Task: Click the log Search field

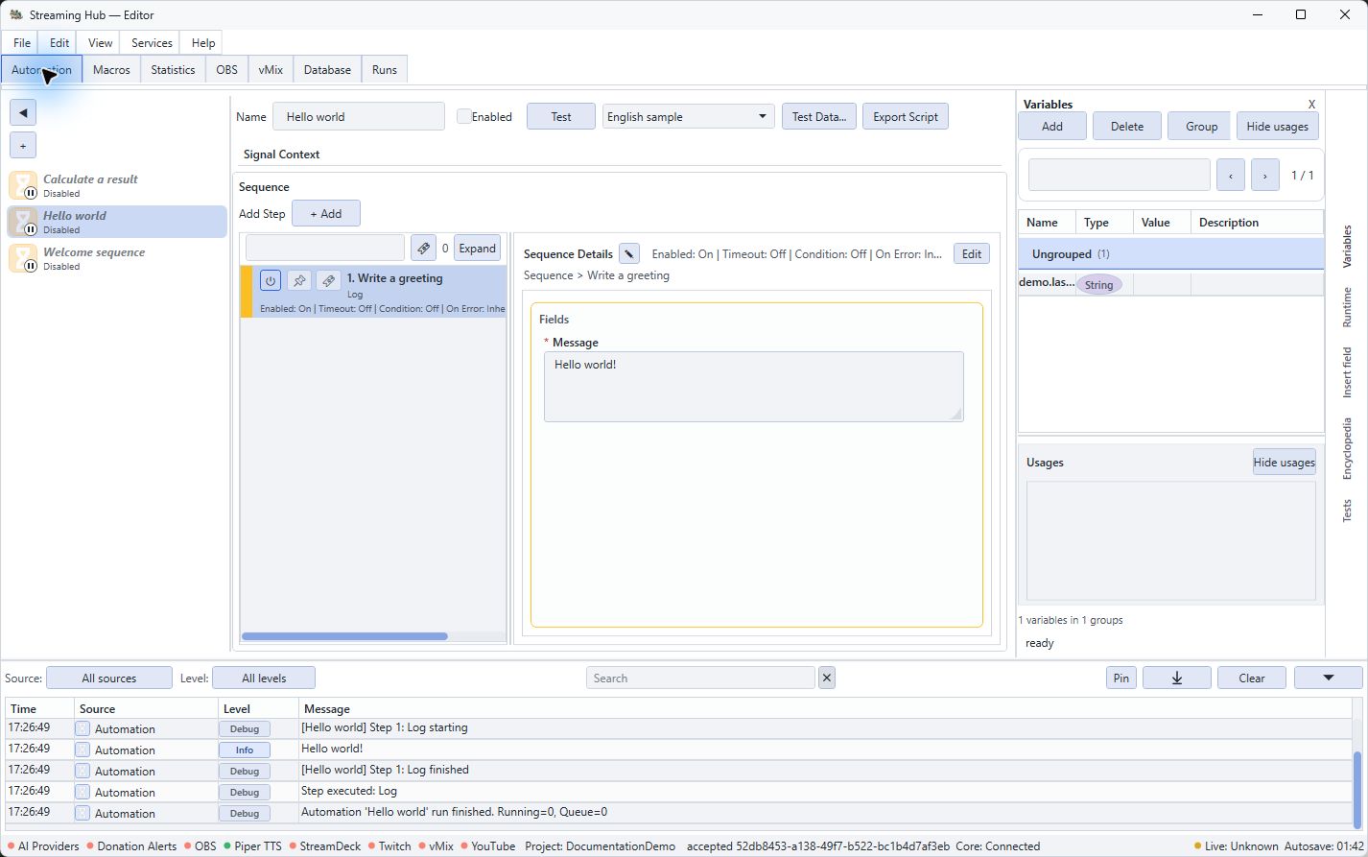Action: (700, 678)
